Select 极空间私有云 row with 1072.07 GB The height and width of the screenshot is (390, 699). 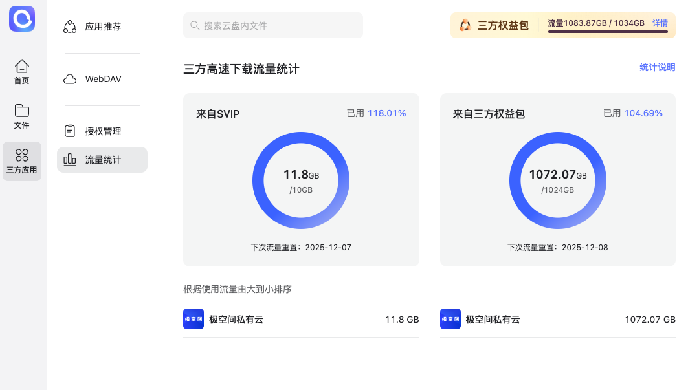[557, 320]
